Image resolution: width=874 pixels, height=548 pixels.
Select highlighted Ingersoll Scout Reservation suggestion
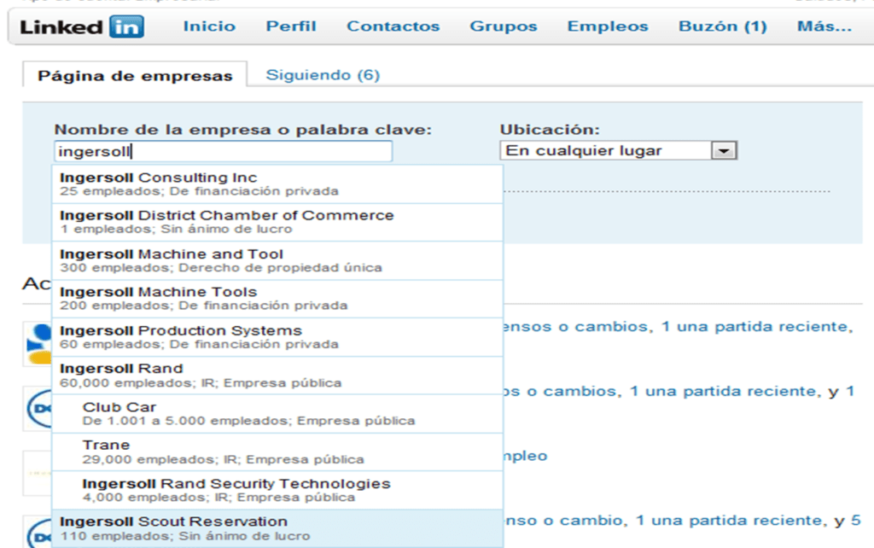[x=277, y=528]
